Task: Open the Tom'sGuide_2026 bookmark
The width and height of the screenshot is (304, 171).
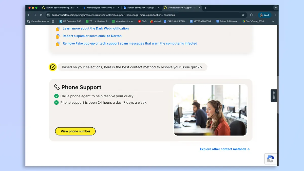Action: [x=253, y=21]
